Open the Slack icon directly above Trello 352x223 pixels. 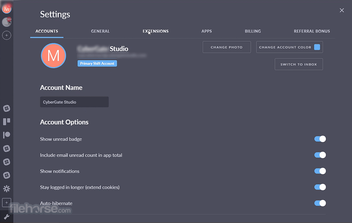(7, 109)
